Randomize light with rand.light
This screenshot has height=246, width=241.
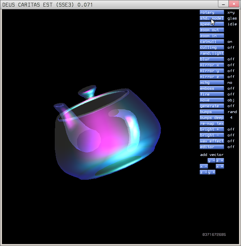pyautogui.click(x=212, y=53)
